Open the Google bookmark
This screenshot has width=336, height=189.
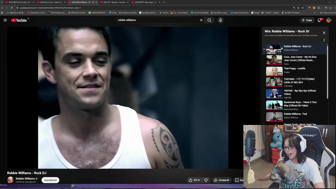tap(255, 13)
